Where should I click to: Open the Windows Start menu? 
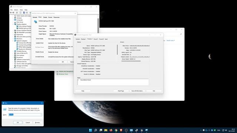[90, 130]
